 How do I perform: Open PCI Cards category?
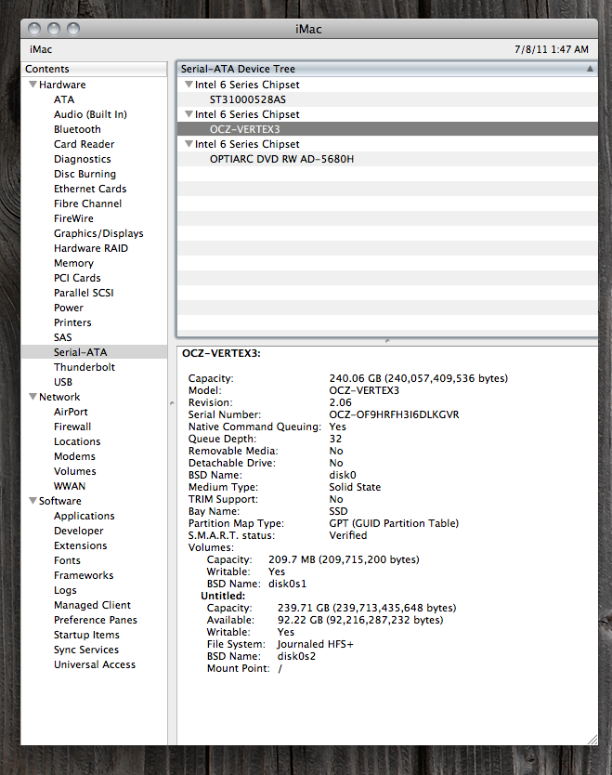(77, 278)
